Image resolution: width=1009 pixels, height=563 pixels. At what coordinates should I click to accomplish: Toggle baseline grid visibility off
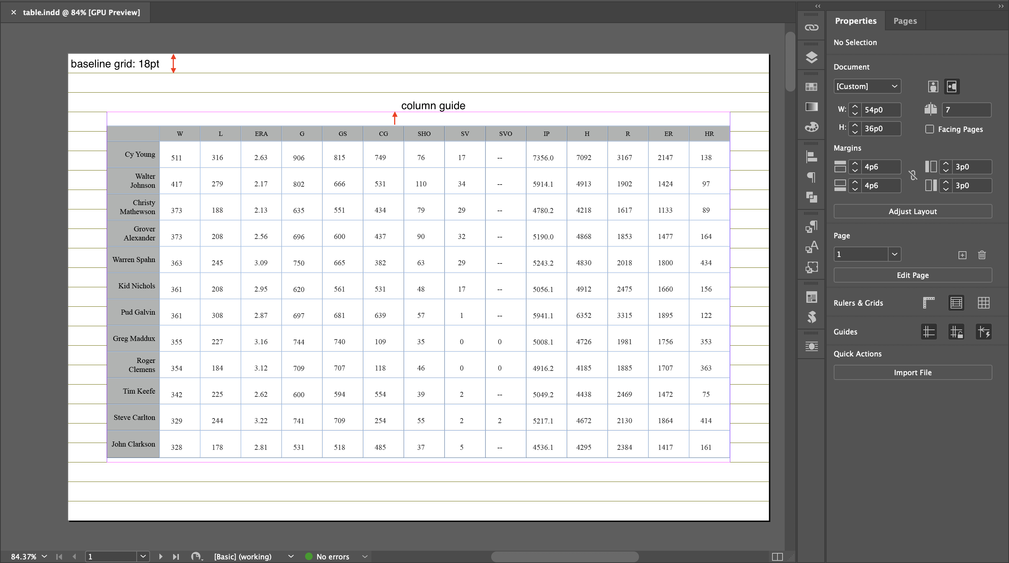(956, 303)
